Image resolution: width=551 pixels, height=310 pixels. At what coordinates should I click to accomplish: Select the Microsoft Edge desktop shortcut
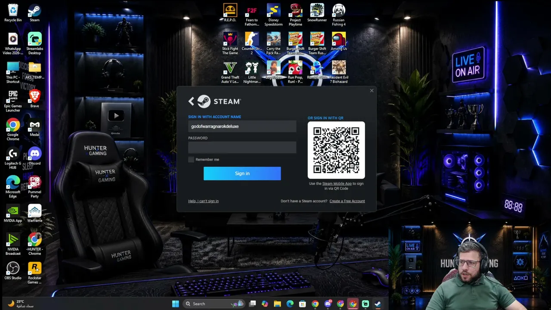pos(13,187)
